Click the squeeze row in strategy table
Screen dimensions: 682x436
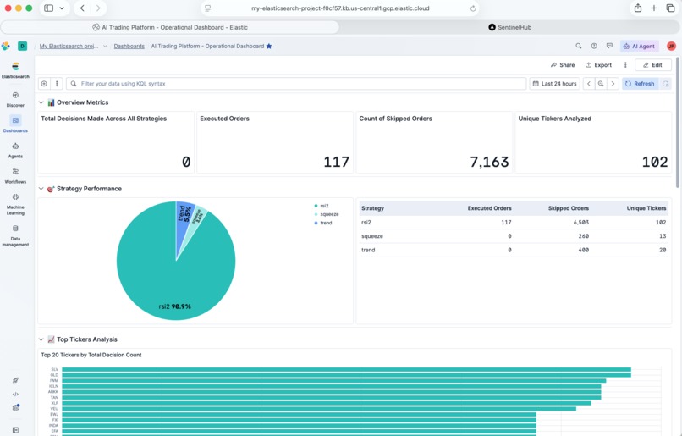click(514, 236)
